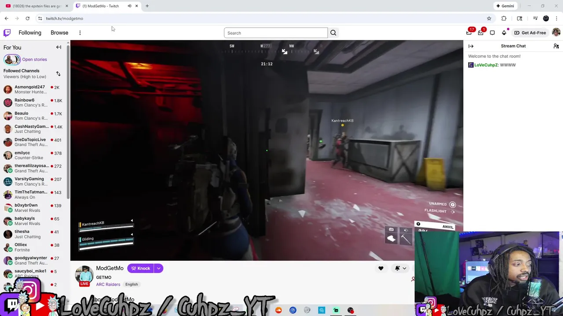Open Ollliex Fortnite channel
Image resolution: width=563 pixels, height=316 pixels.
tap(33, 248)
